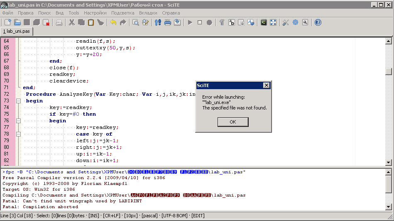Toggle fullscreen mode icon

273,22
